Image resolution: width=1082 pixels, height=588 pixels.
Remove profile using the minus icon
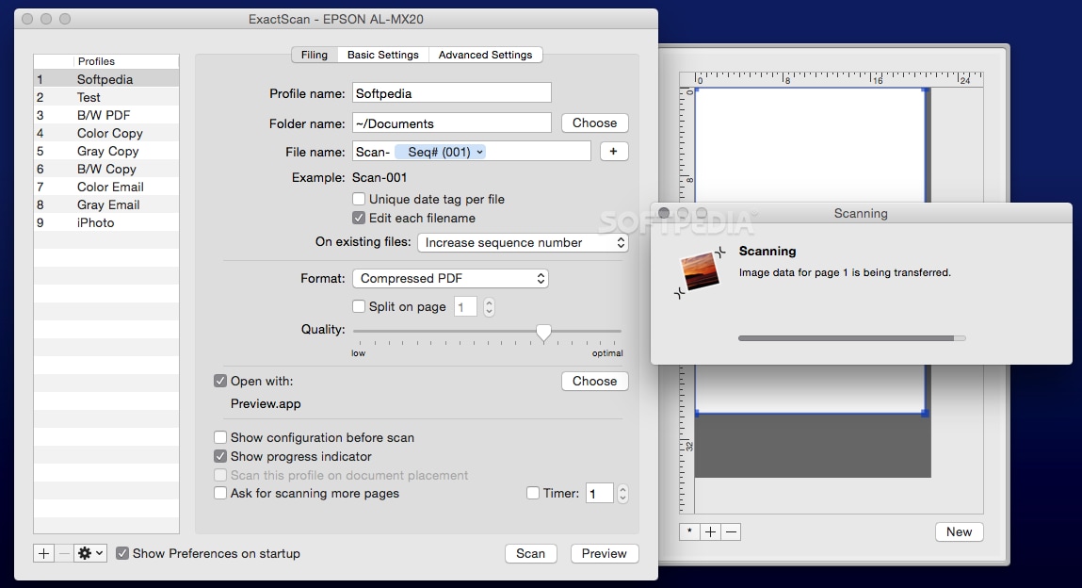click(x=63, y=553)
